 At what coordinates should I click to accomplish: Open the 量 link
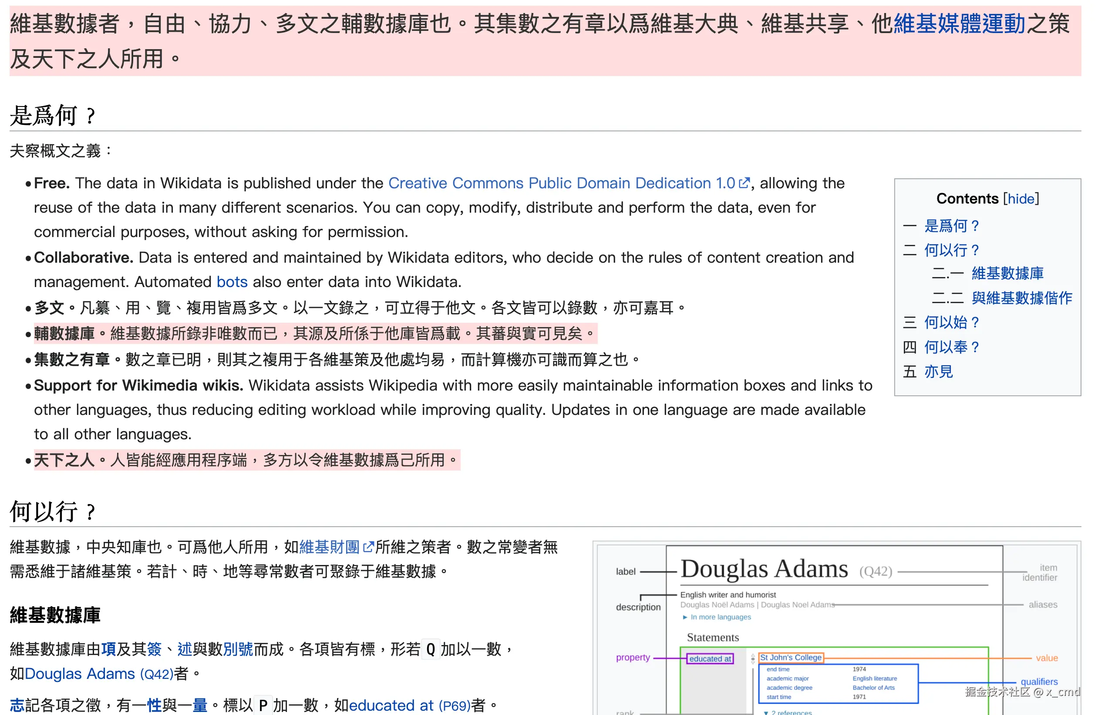pos(200,705)
